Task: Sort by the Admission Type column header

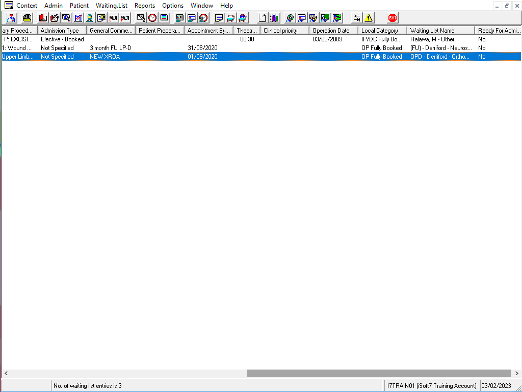Action: coord(62,30)
